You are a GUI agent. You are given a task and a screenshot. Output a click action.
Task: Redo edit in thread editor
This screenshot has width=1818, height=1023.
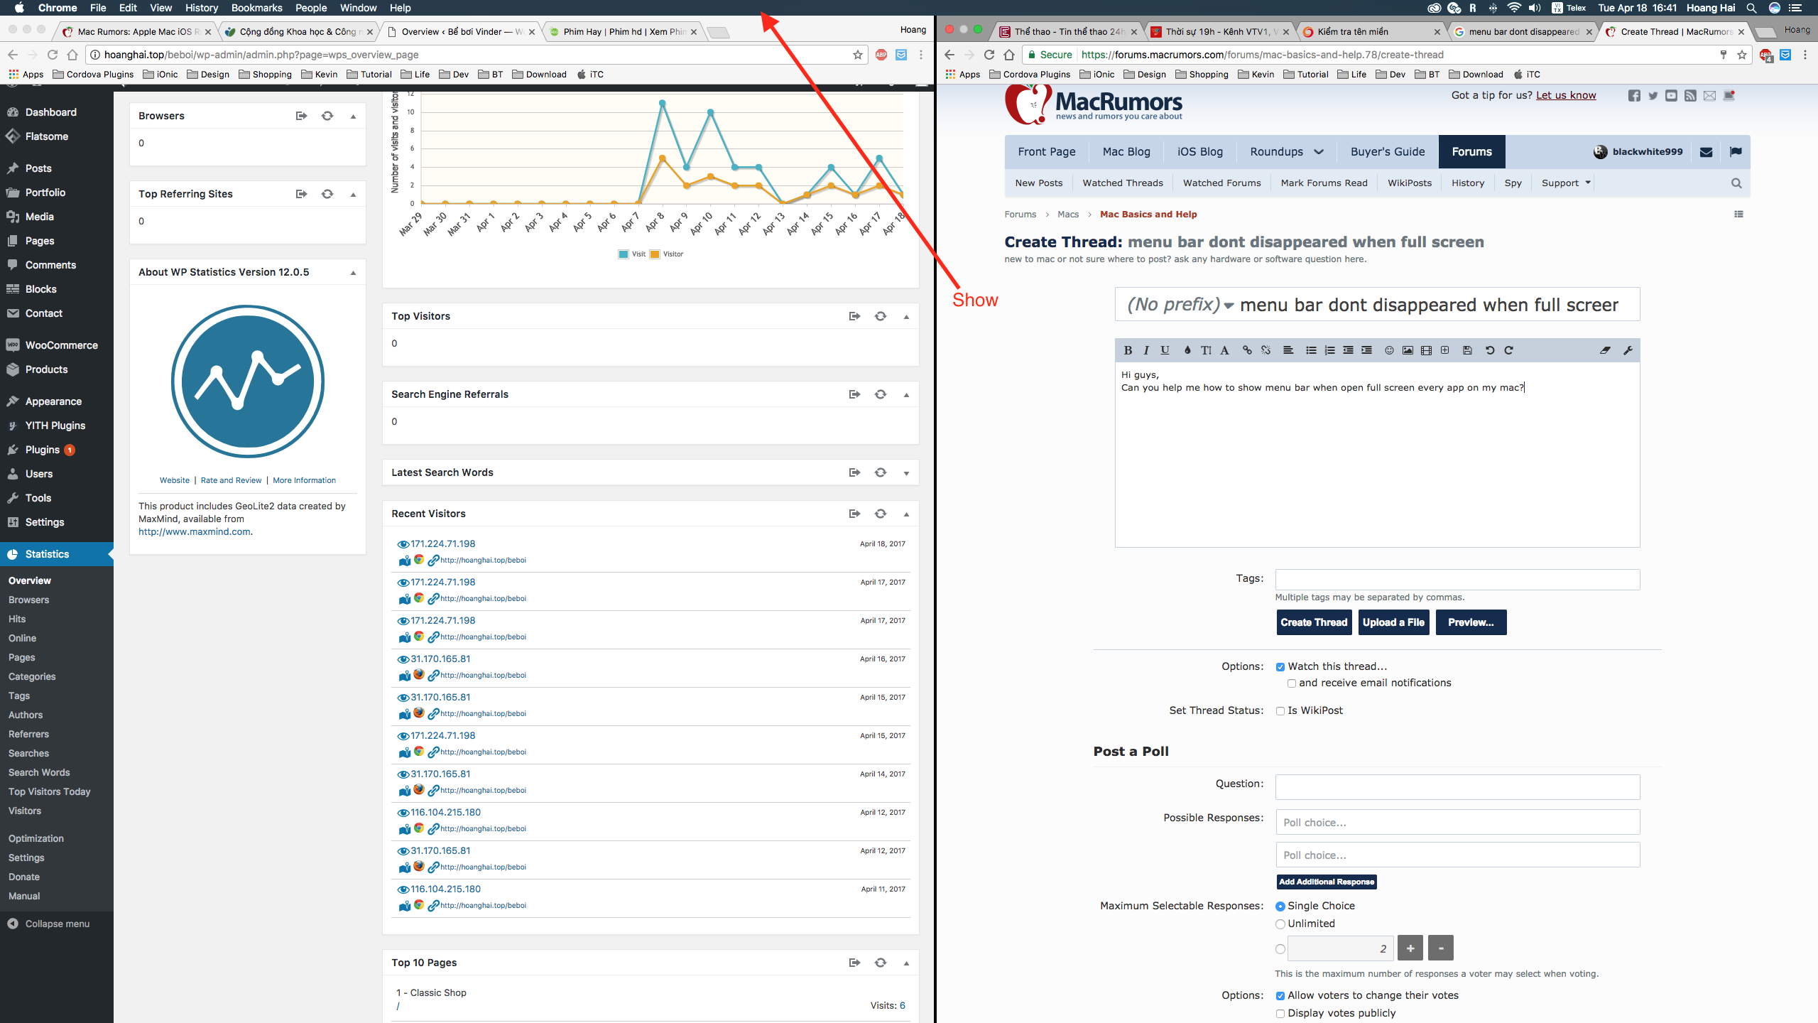pos(1508,350)
